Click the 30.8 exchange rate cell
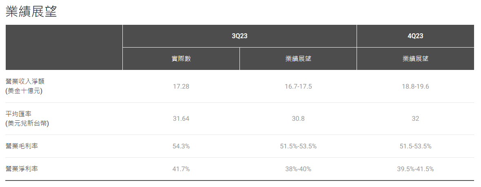This screenshot has height=187, width=481. [298, 119]
